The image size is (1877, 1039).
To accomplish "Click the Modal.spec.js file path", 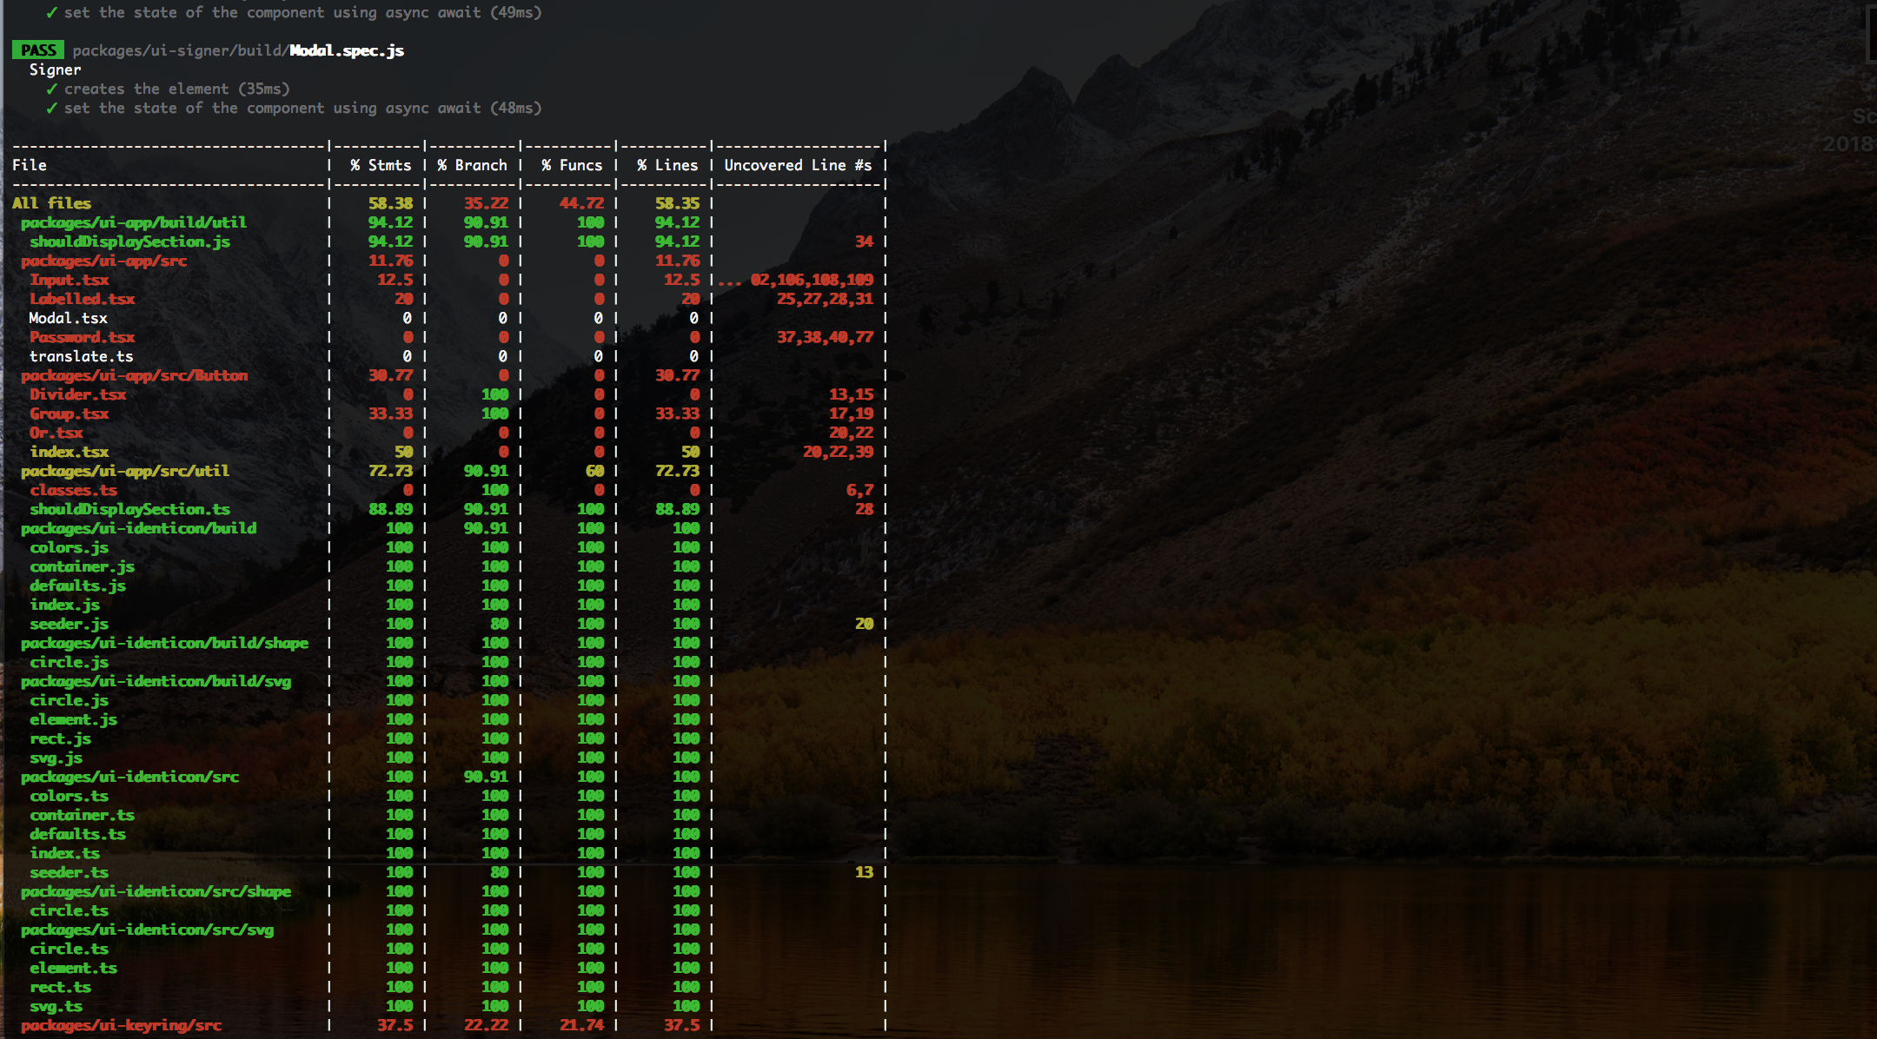I will tap(238, 50).
